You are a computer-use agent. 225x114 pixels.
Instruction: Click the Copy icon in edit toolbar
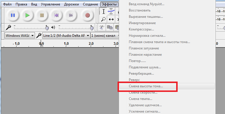point(110,27)
